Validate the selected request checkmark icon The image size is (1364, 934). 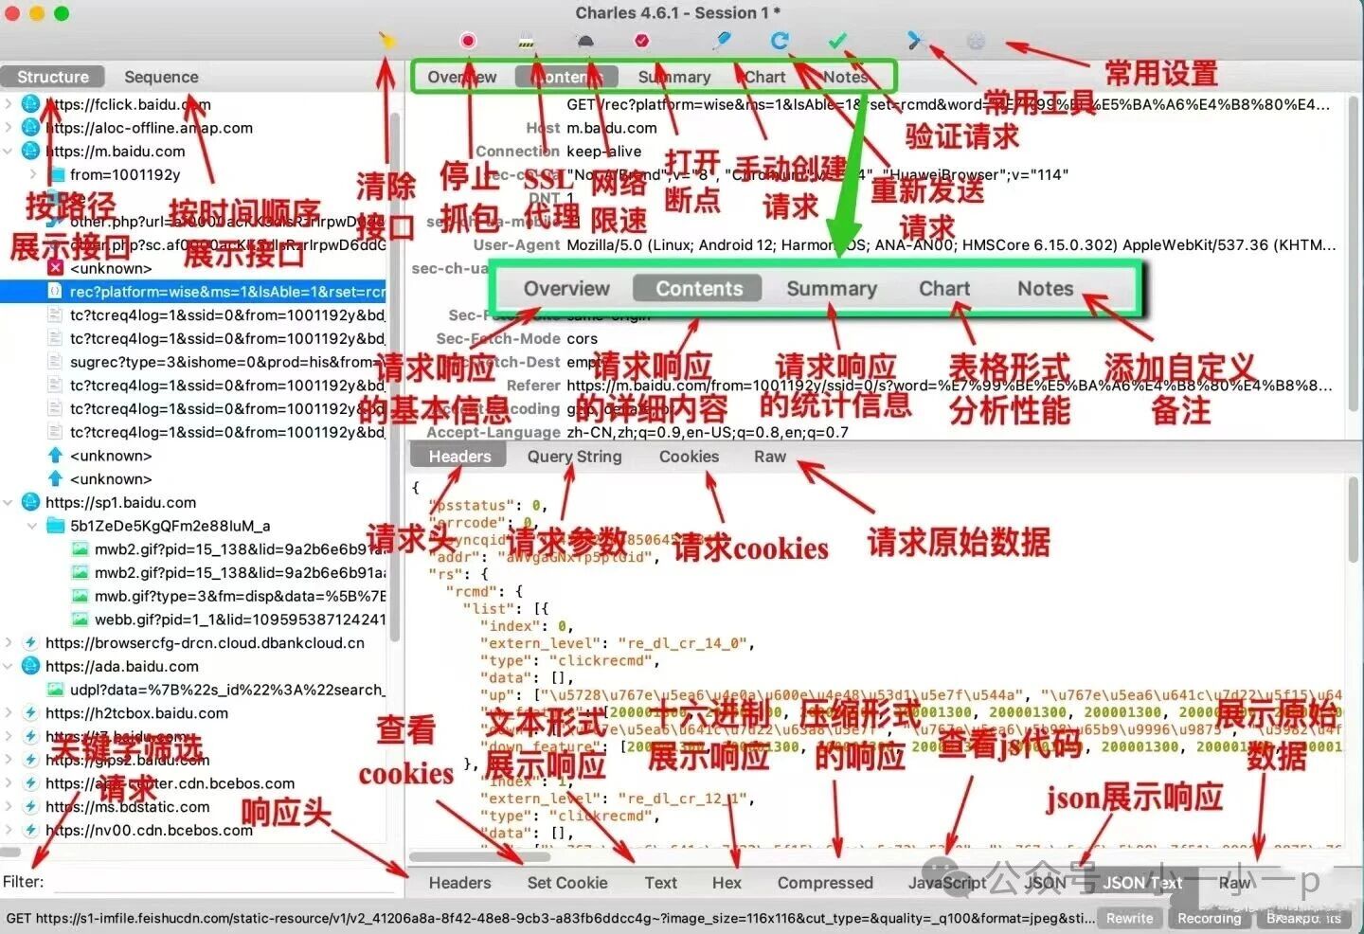click(837, 41)
